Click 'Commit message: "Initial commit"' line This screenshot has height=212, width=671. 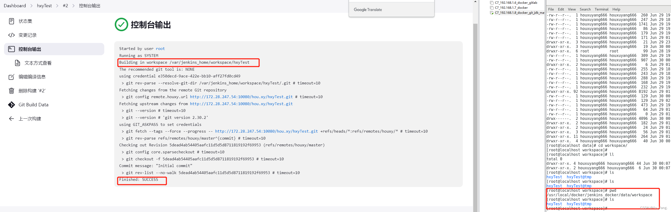(x=156, y=166)
